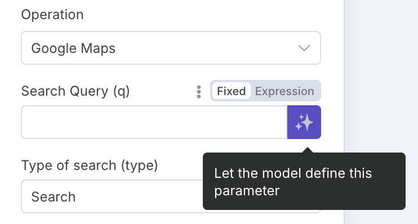Image resolution: width=418 pixels, height=224 pixels.
Task: Click blank panel space between Operation and Search Query
Action: point(171,73)
